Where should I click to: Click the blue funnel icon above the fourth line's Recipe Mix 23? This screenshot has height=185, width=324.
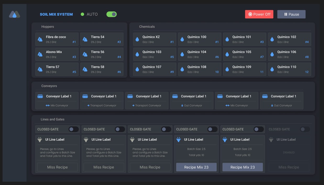tap(179, 140)
